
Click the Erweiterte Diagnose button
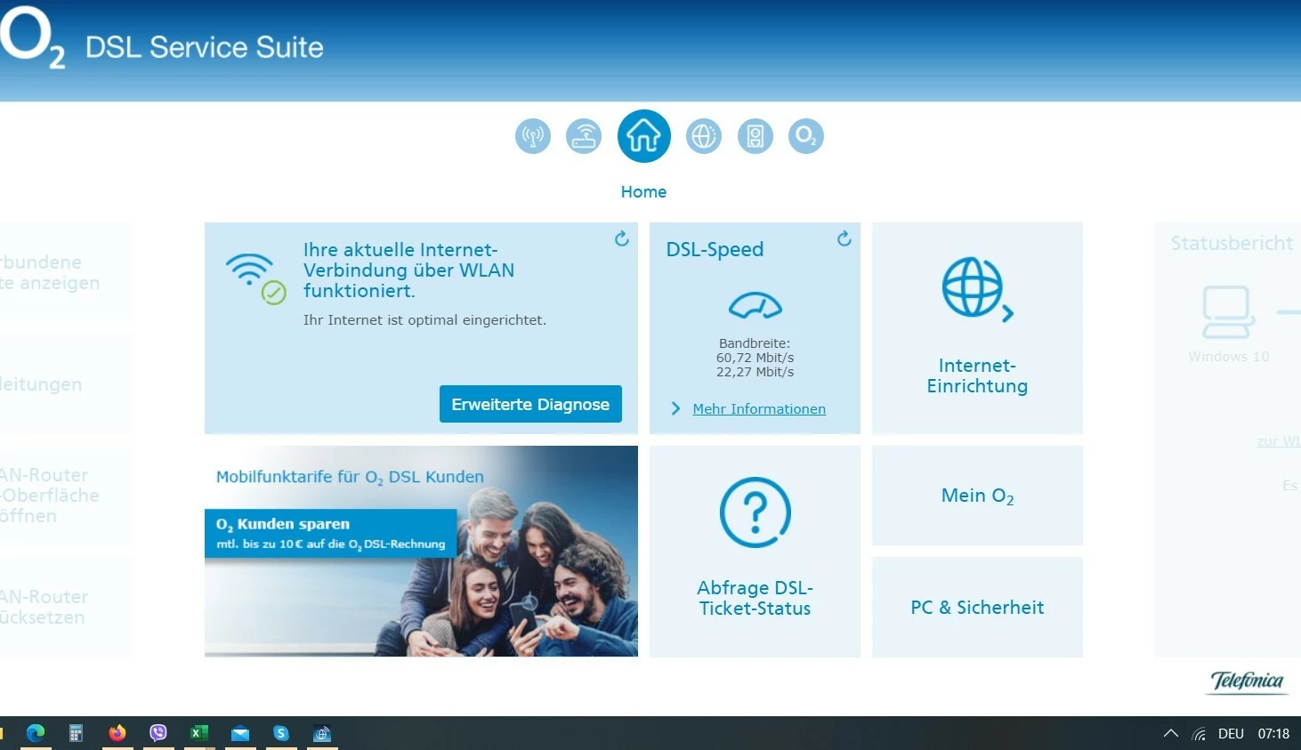530,404
